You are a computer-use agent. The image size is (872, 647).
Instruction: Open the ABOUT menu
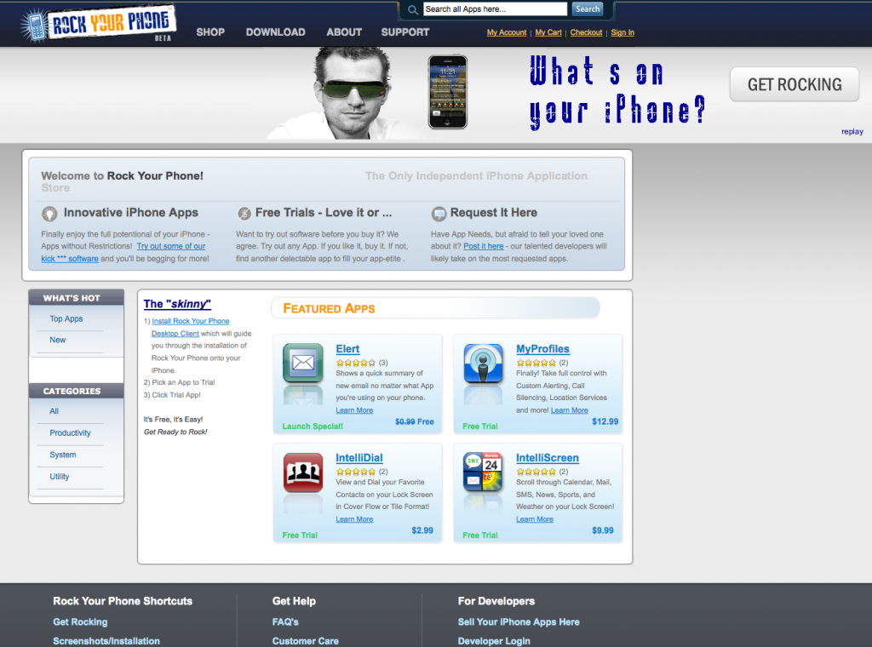point(344,32)
